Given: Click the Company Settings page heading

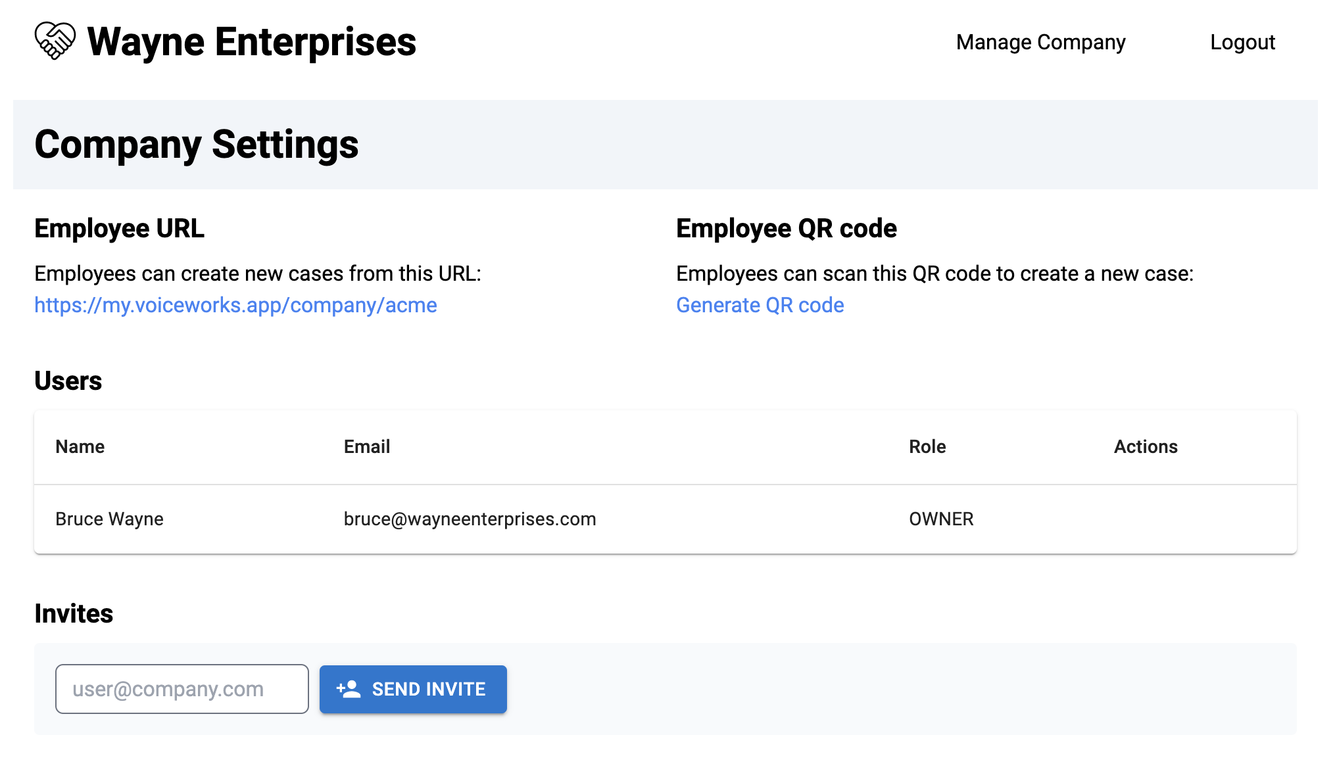Looking at the screenshot, I should pos(196,145).
